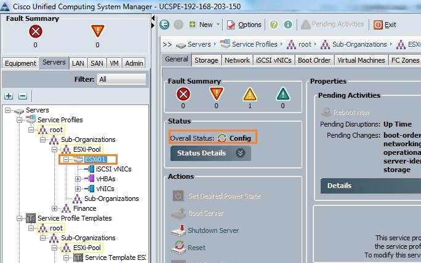
Task: Click the green Help question mark icon
Action: click(x=274, y=25)
